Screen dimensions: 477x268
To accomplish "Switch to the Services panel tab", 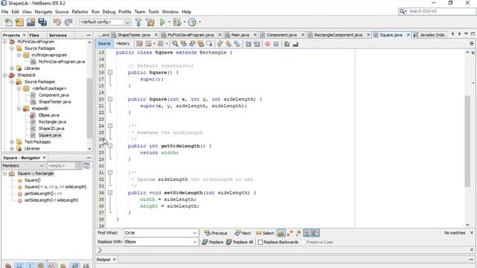I will tap(58, 35).
